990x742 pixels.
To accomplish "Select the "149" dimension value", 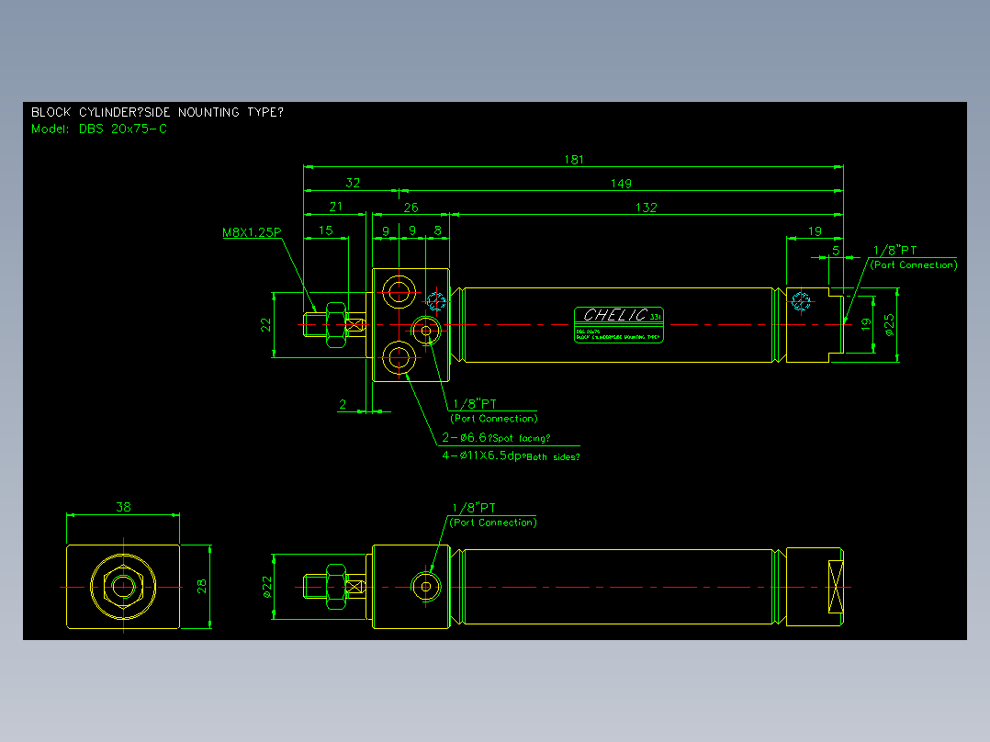I will pos(621,184).
